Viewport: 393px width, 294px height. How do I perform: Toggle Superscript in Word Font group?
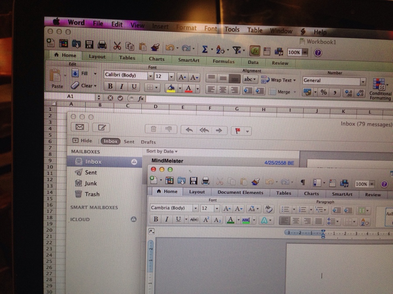tap(206, 220)
